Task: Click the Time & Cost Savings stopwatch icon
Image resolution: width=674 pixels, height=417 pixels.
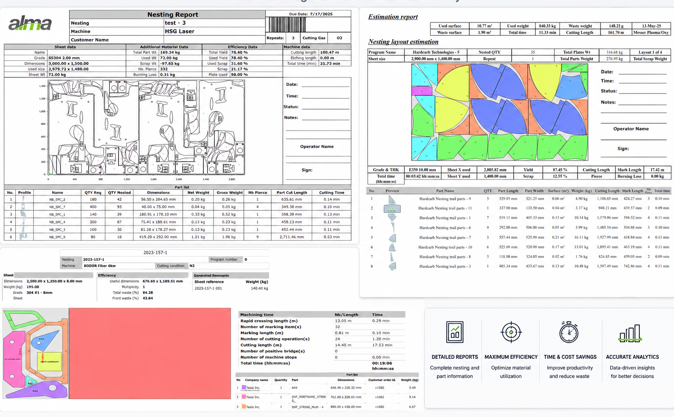Action: tap(569, 332)
